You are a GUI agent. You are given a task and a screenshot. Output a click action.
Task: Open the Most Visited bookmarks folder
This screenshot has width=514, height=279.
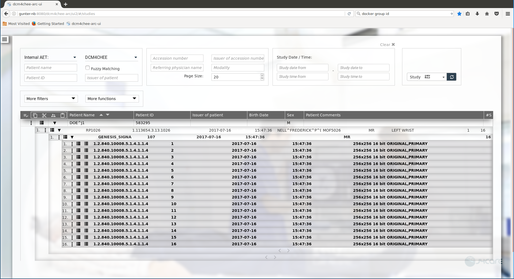(x=16, y=24)
